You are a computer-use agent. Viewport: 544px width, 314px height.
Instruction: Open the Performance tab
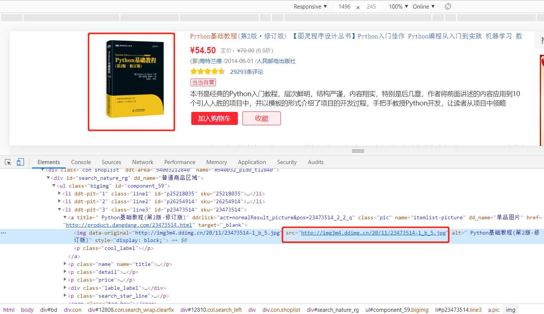pyautogui.click(x=180, y=162)
